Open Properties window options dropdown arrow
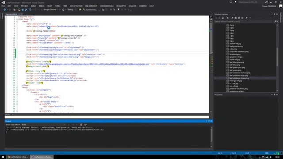 pyautogui.click(x=272, y=95)
